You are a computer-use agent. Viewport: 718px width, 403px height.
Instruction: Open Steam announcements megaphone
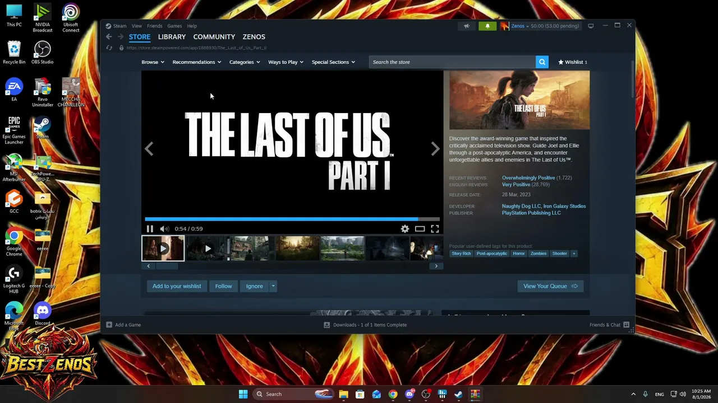point(467,26)
